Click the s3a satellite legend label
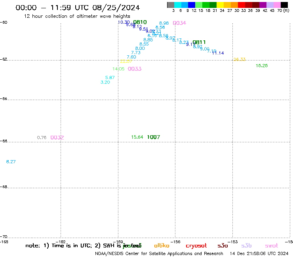 point(223,246)
